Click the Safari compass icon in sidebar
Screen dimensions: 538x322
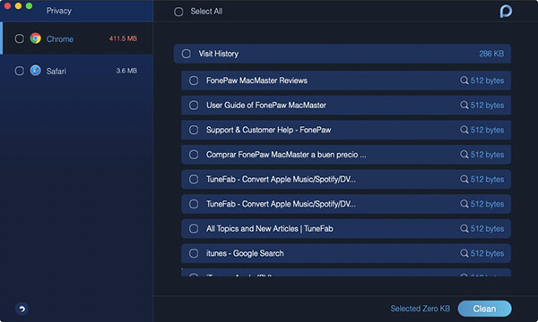[35, 71]
